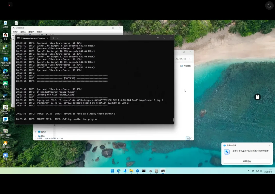
Task: Launch the 迅雷 desktop shortcut
Action: click(5, 157)
